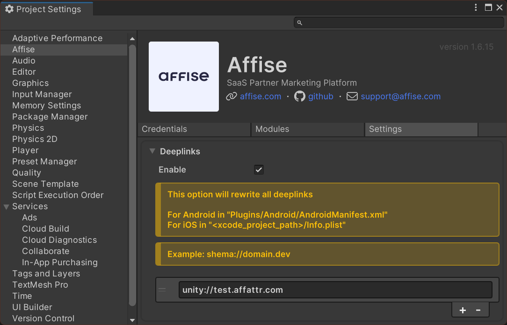Open the three-dot overflow menu
Viewport: 507px width, 325px height.
(476, 7)
